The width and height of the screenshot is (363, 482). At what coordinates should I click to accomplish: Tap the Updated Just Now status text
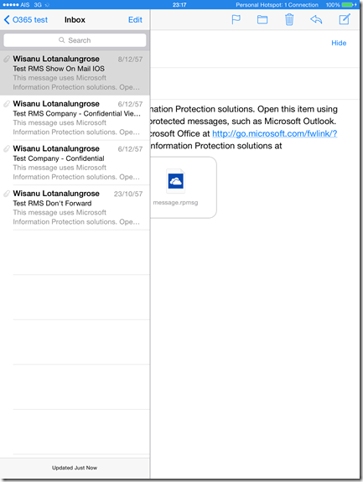pos(75,468)
